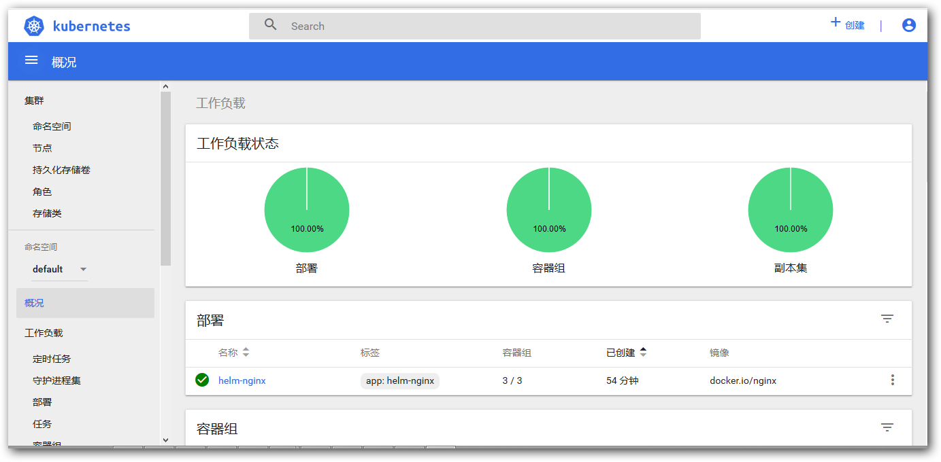Open the navigation hamburger menu
941x462 pixels.
[x=31, y=60]
